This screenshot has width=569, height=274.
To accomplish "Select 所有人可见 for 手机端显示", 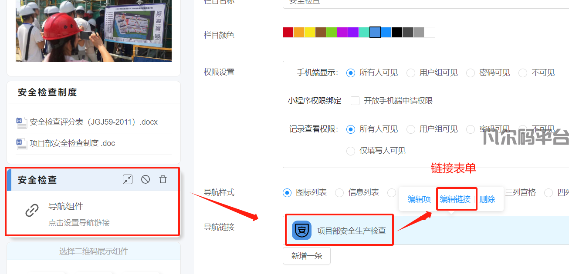I will point(351,73).
